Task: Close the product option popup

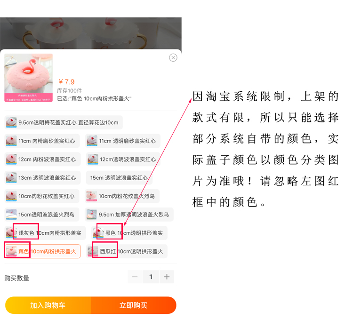Action: [x=173, y=57]
